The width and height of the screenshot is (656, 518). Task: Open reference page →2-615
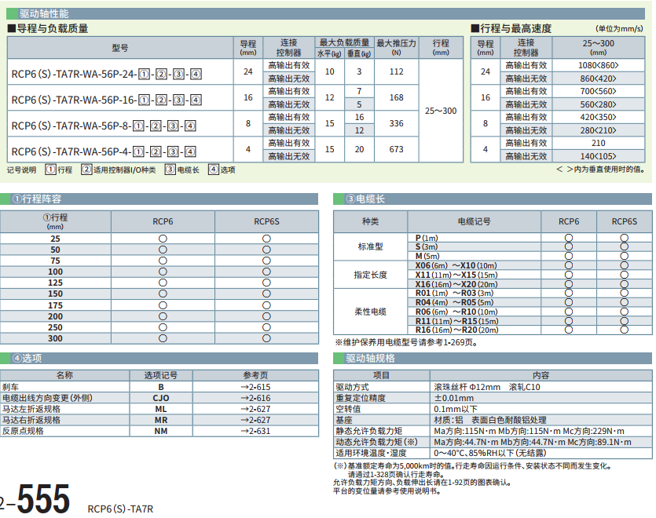pyautogui.click(x=255, y=387)
